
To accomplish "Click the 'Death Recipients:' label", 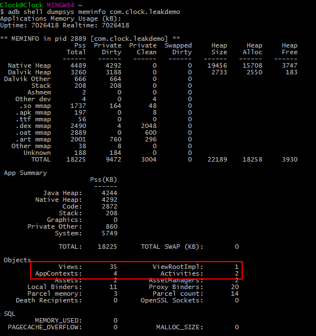I will tap(49, 300).
